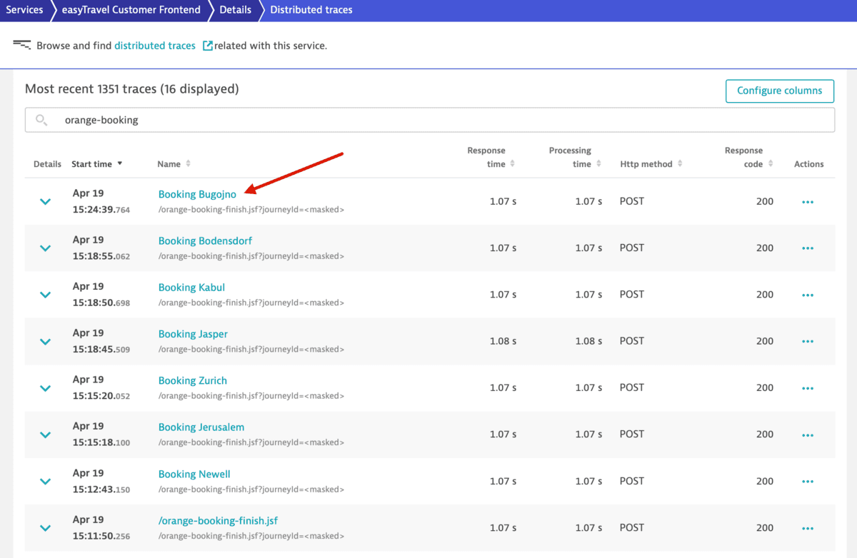Open actions menu for Booking Bodensdorf trace
This screenshot has width=857, height=558.
tap(808, 248)
